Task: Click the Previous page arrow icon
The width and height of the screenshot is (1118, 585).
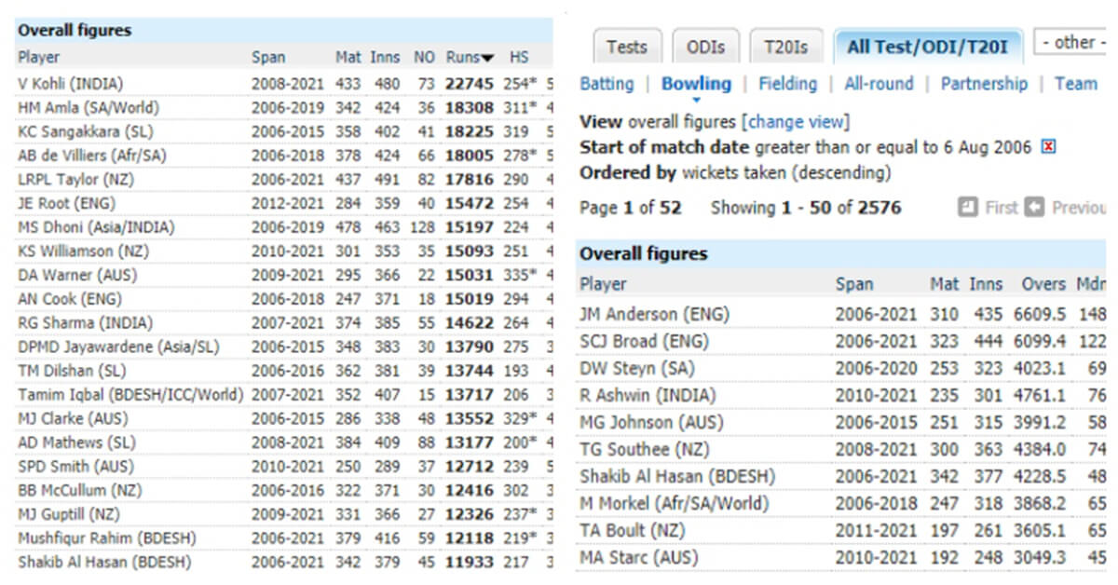Action: pos(1034,208)
